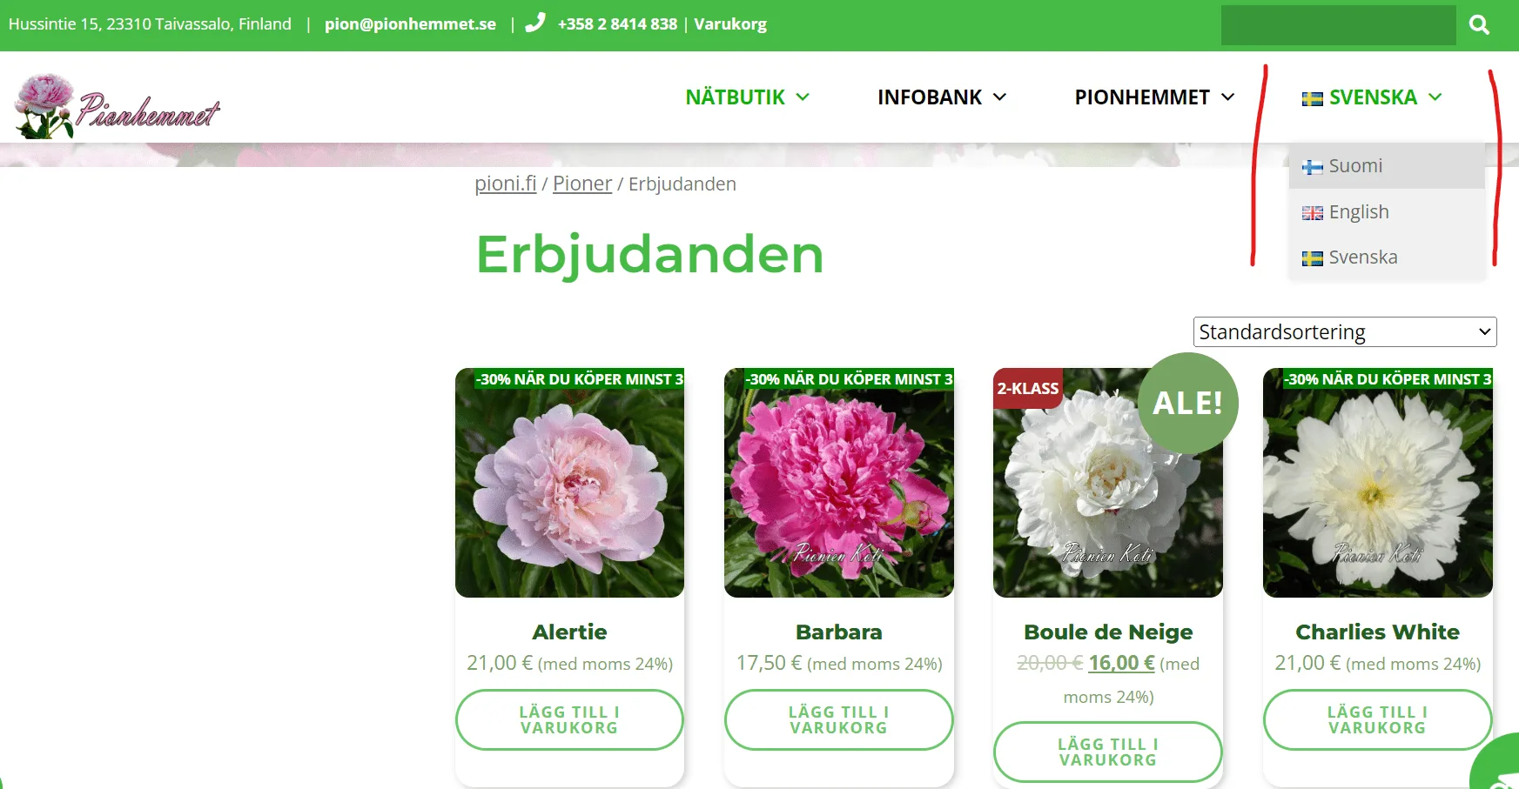Expand the INFOBANK menu
The width and height of the screenshot is (1519, 789).
pyautogui.click(x=941, y=97)
